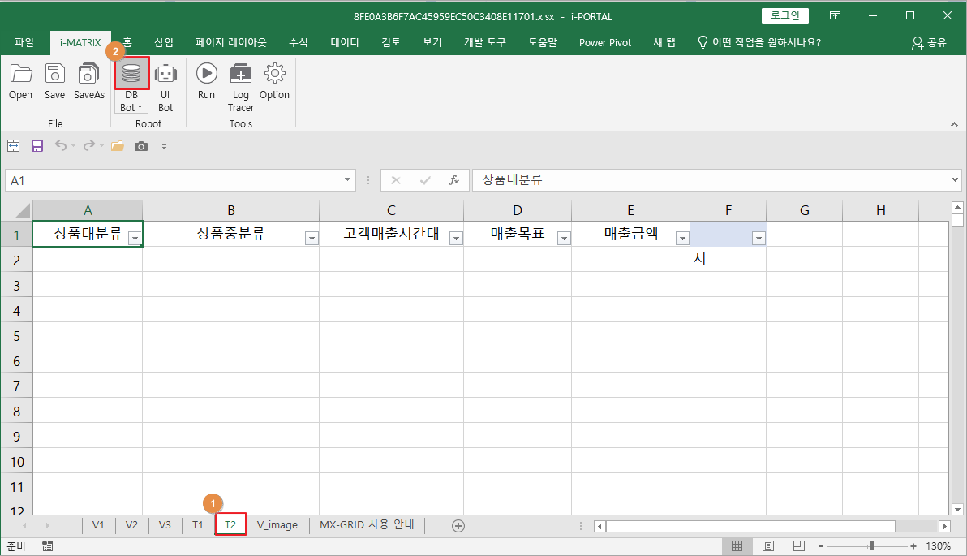Open the Name Box dropdown arrow
The image size is (967, 556).
click(x=348, y=180)
